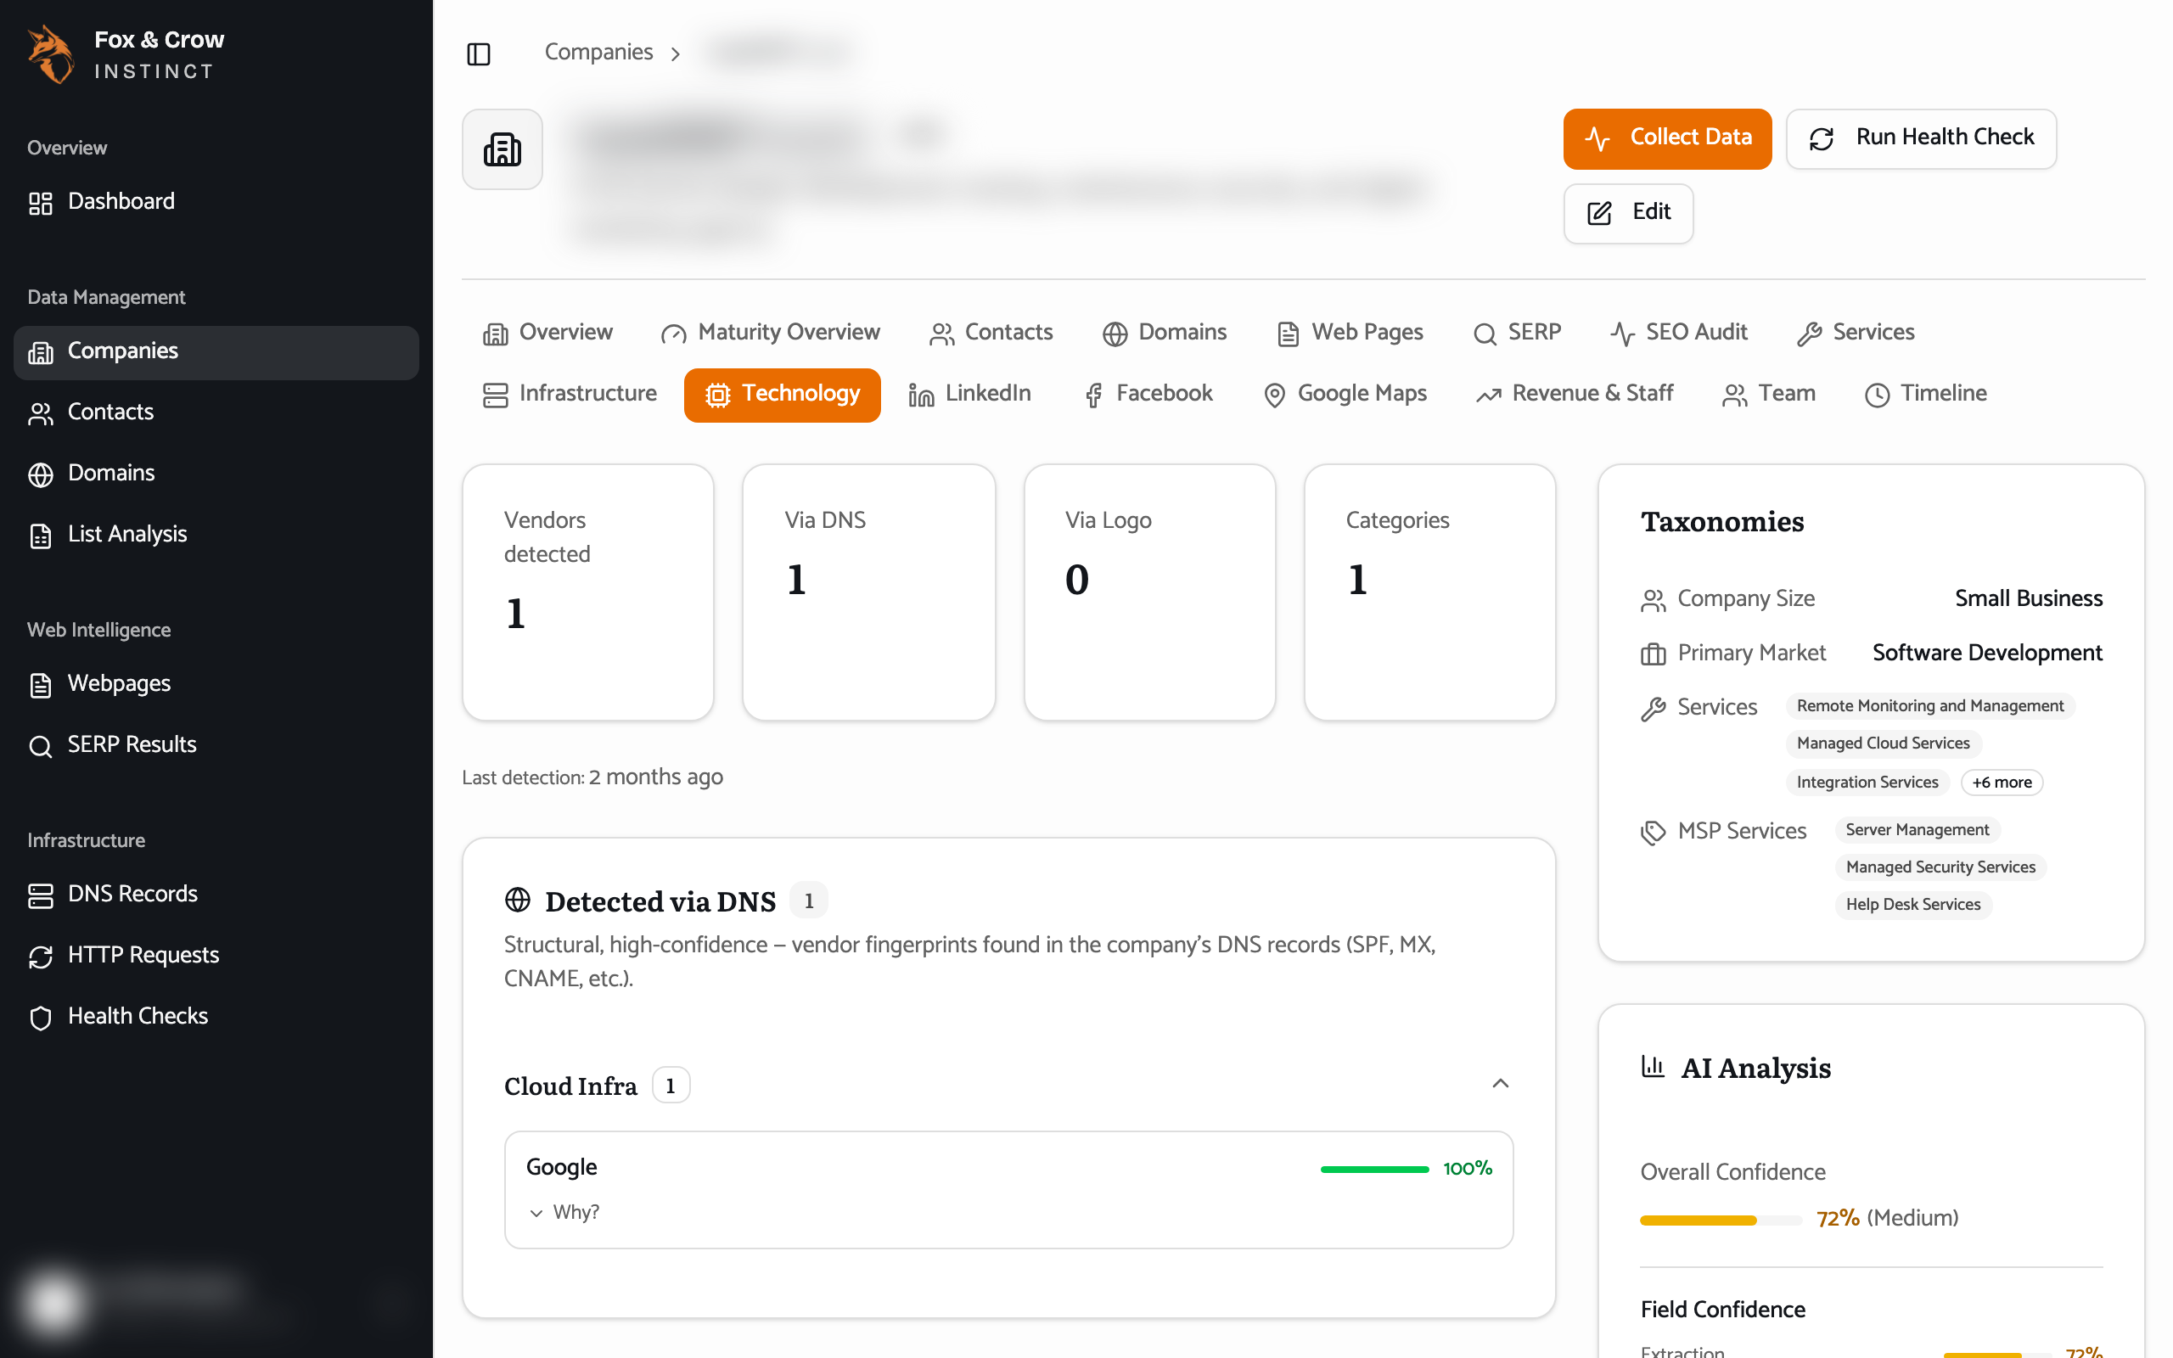
Task: Click the Run Health Check button
Action: 1921,138
